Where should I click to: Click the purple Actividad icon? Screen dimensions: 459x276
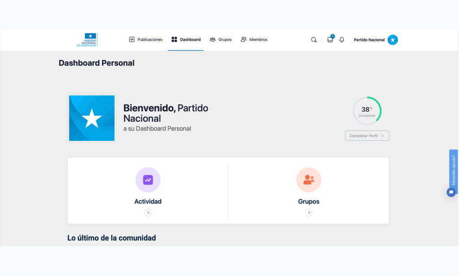point(148,180)
